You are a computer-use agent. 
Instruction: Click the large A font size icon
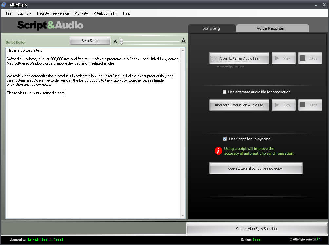(184, 41)
